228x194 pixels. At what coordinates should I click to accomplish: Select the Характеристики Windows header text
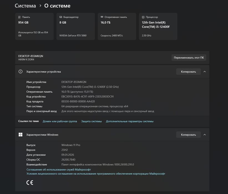tap(42, 135)
